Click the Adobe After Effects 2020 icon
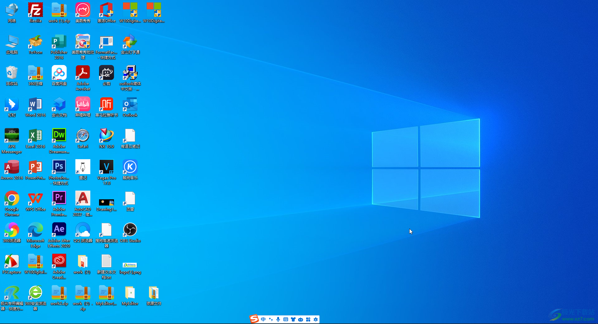This screenshot has width=598, height=324. (59, 230)
